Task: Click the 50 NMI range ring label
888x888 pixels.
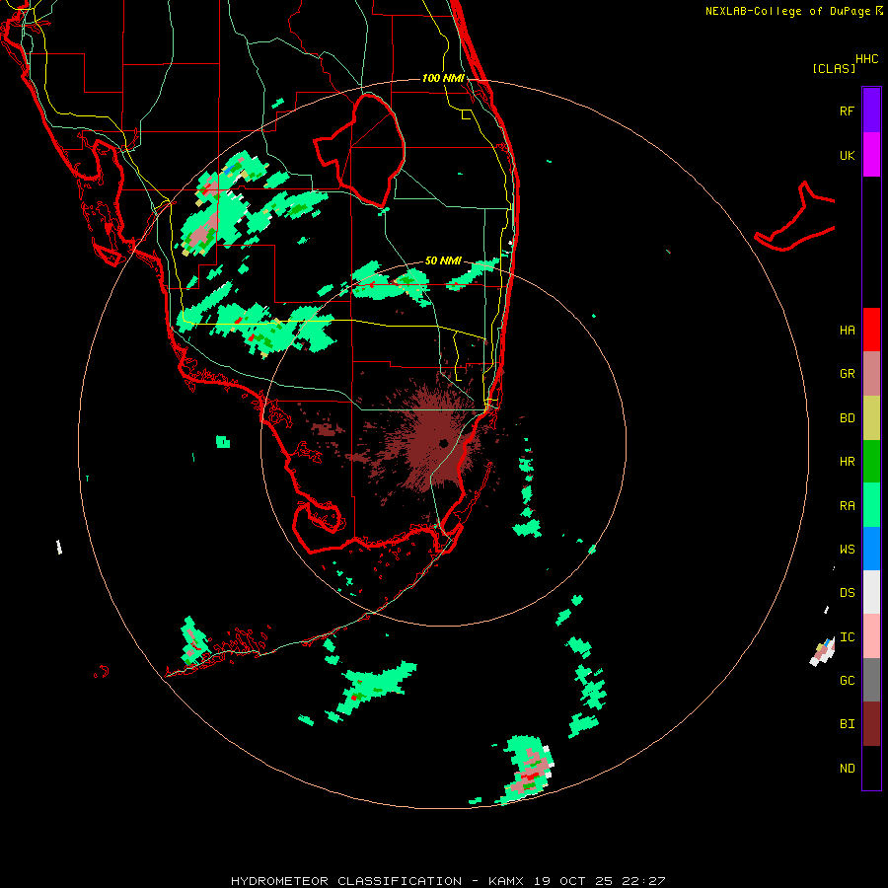Action: 443,260
